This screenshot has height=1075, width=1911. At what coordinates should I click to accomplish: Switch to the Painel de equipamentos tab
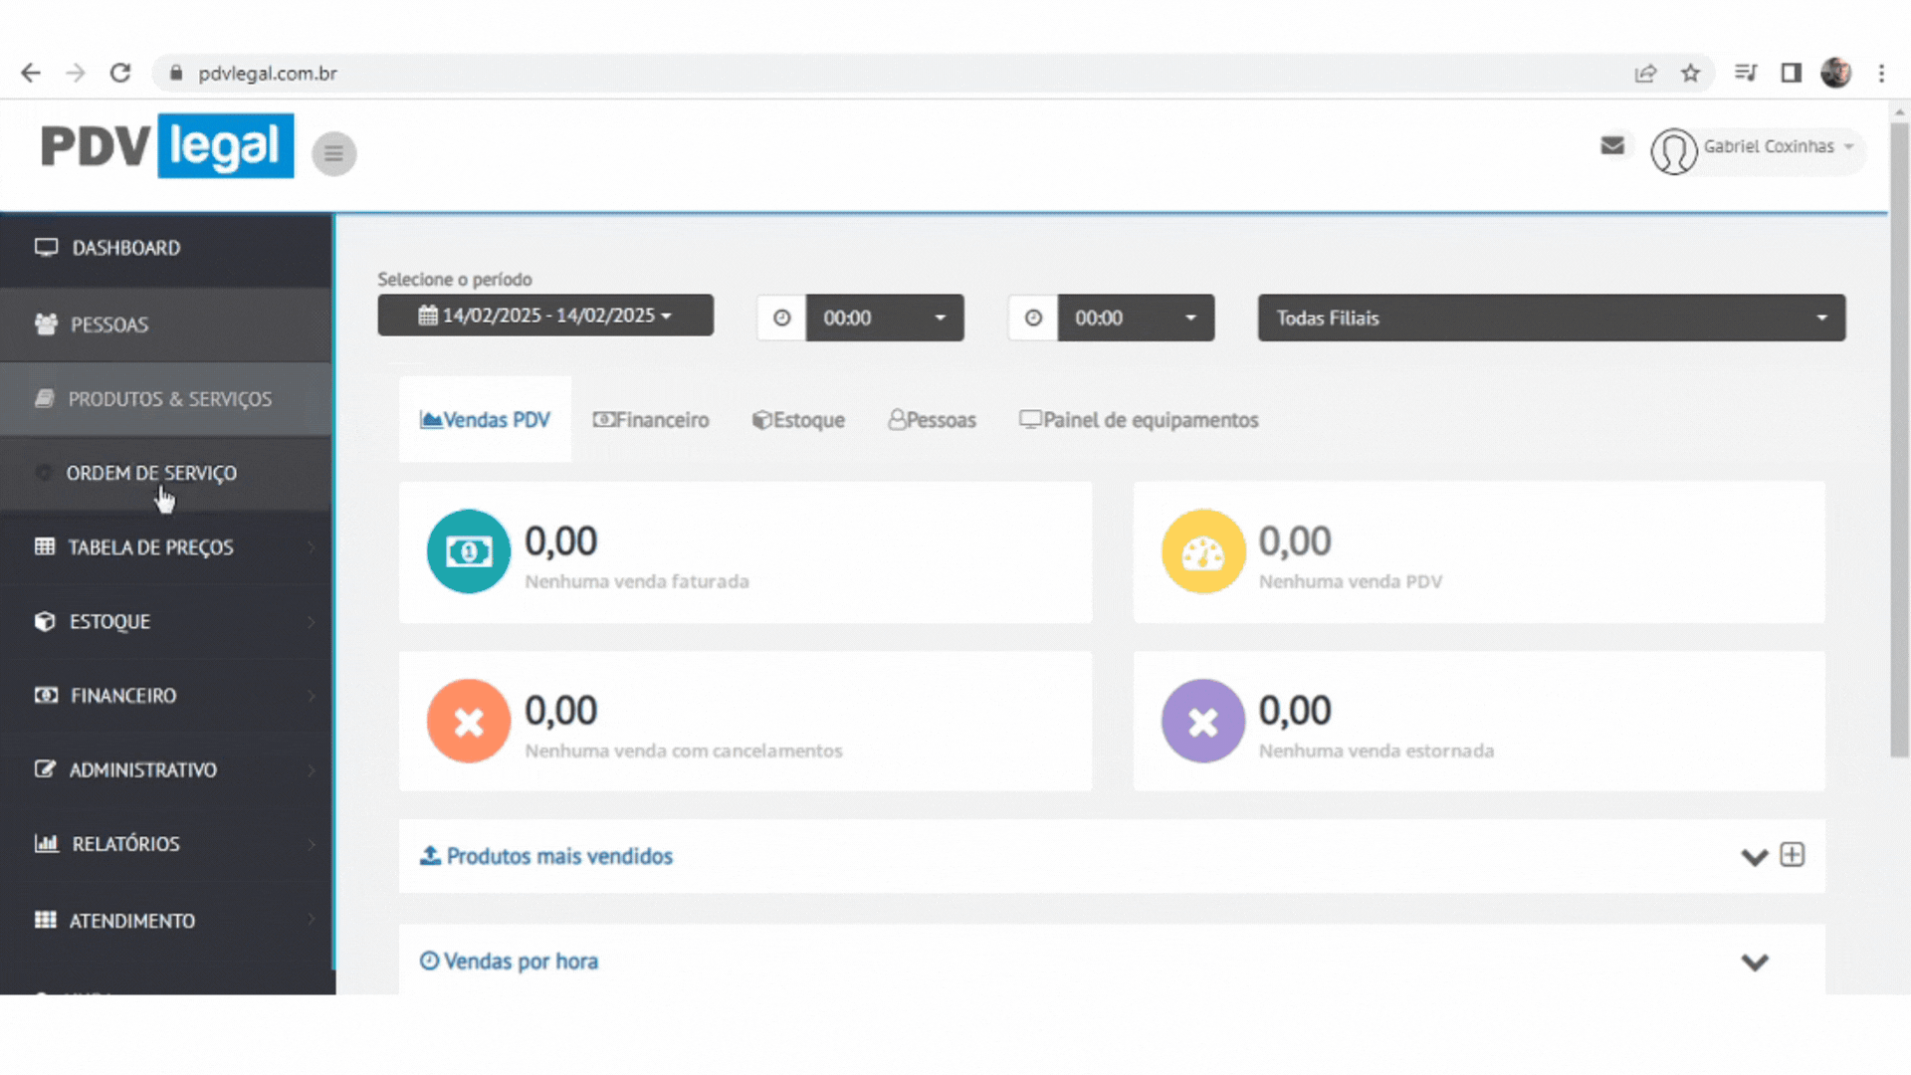[x=1139, y=420]
